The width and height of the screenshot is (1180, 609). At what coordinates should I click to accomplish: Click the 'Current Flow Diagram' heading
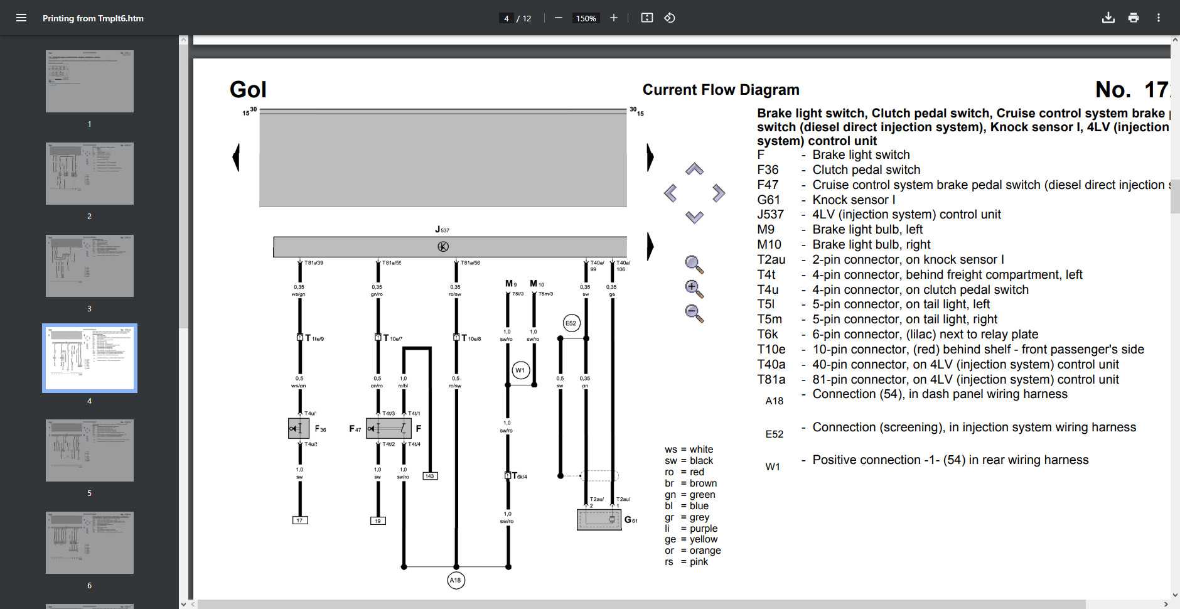[x=721, y=90]
